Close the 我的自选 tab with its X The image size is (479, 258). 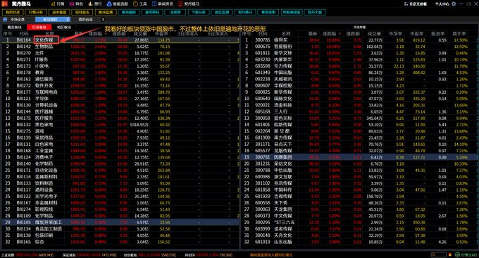(103, 19)
